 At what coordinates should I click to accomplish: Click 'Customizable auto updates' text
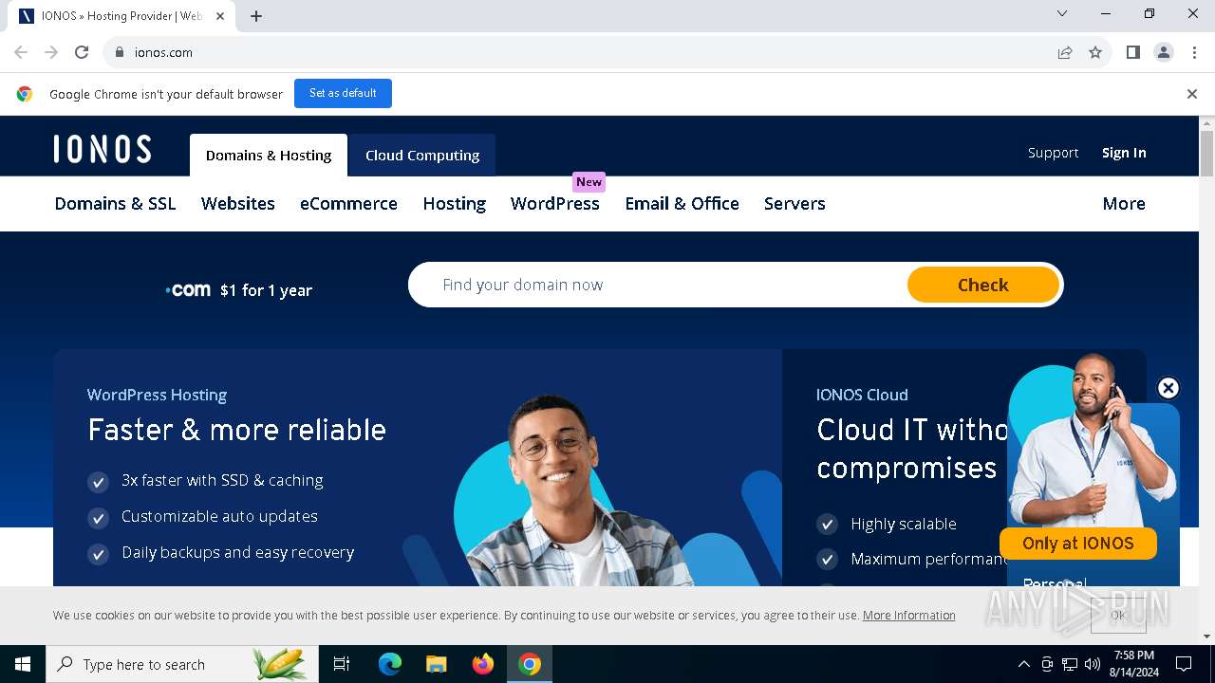[219, 516]
